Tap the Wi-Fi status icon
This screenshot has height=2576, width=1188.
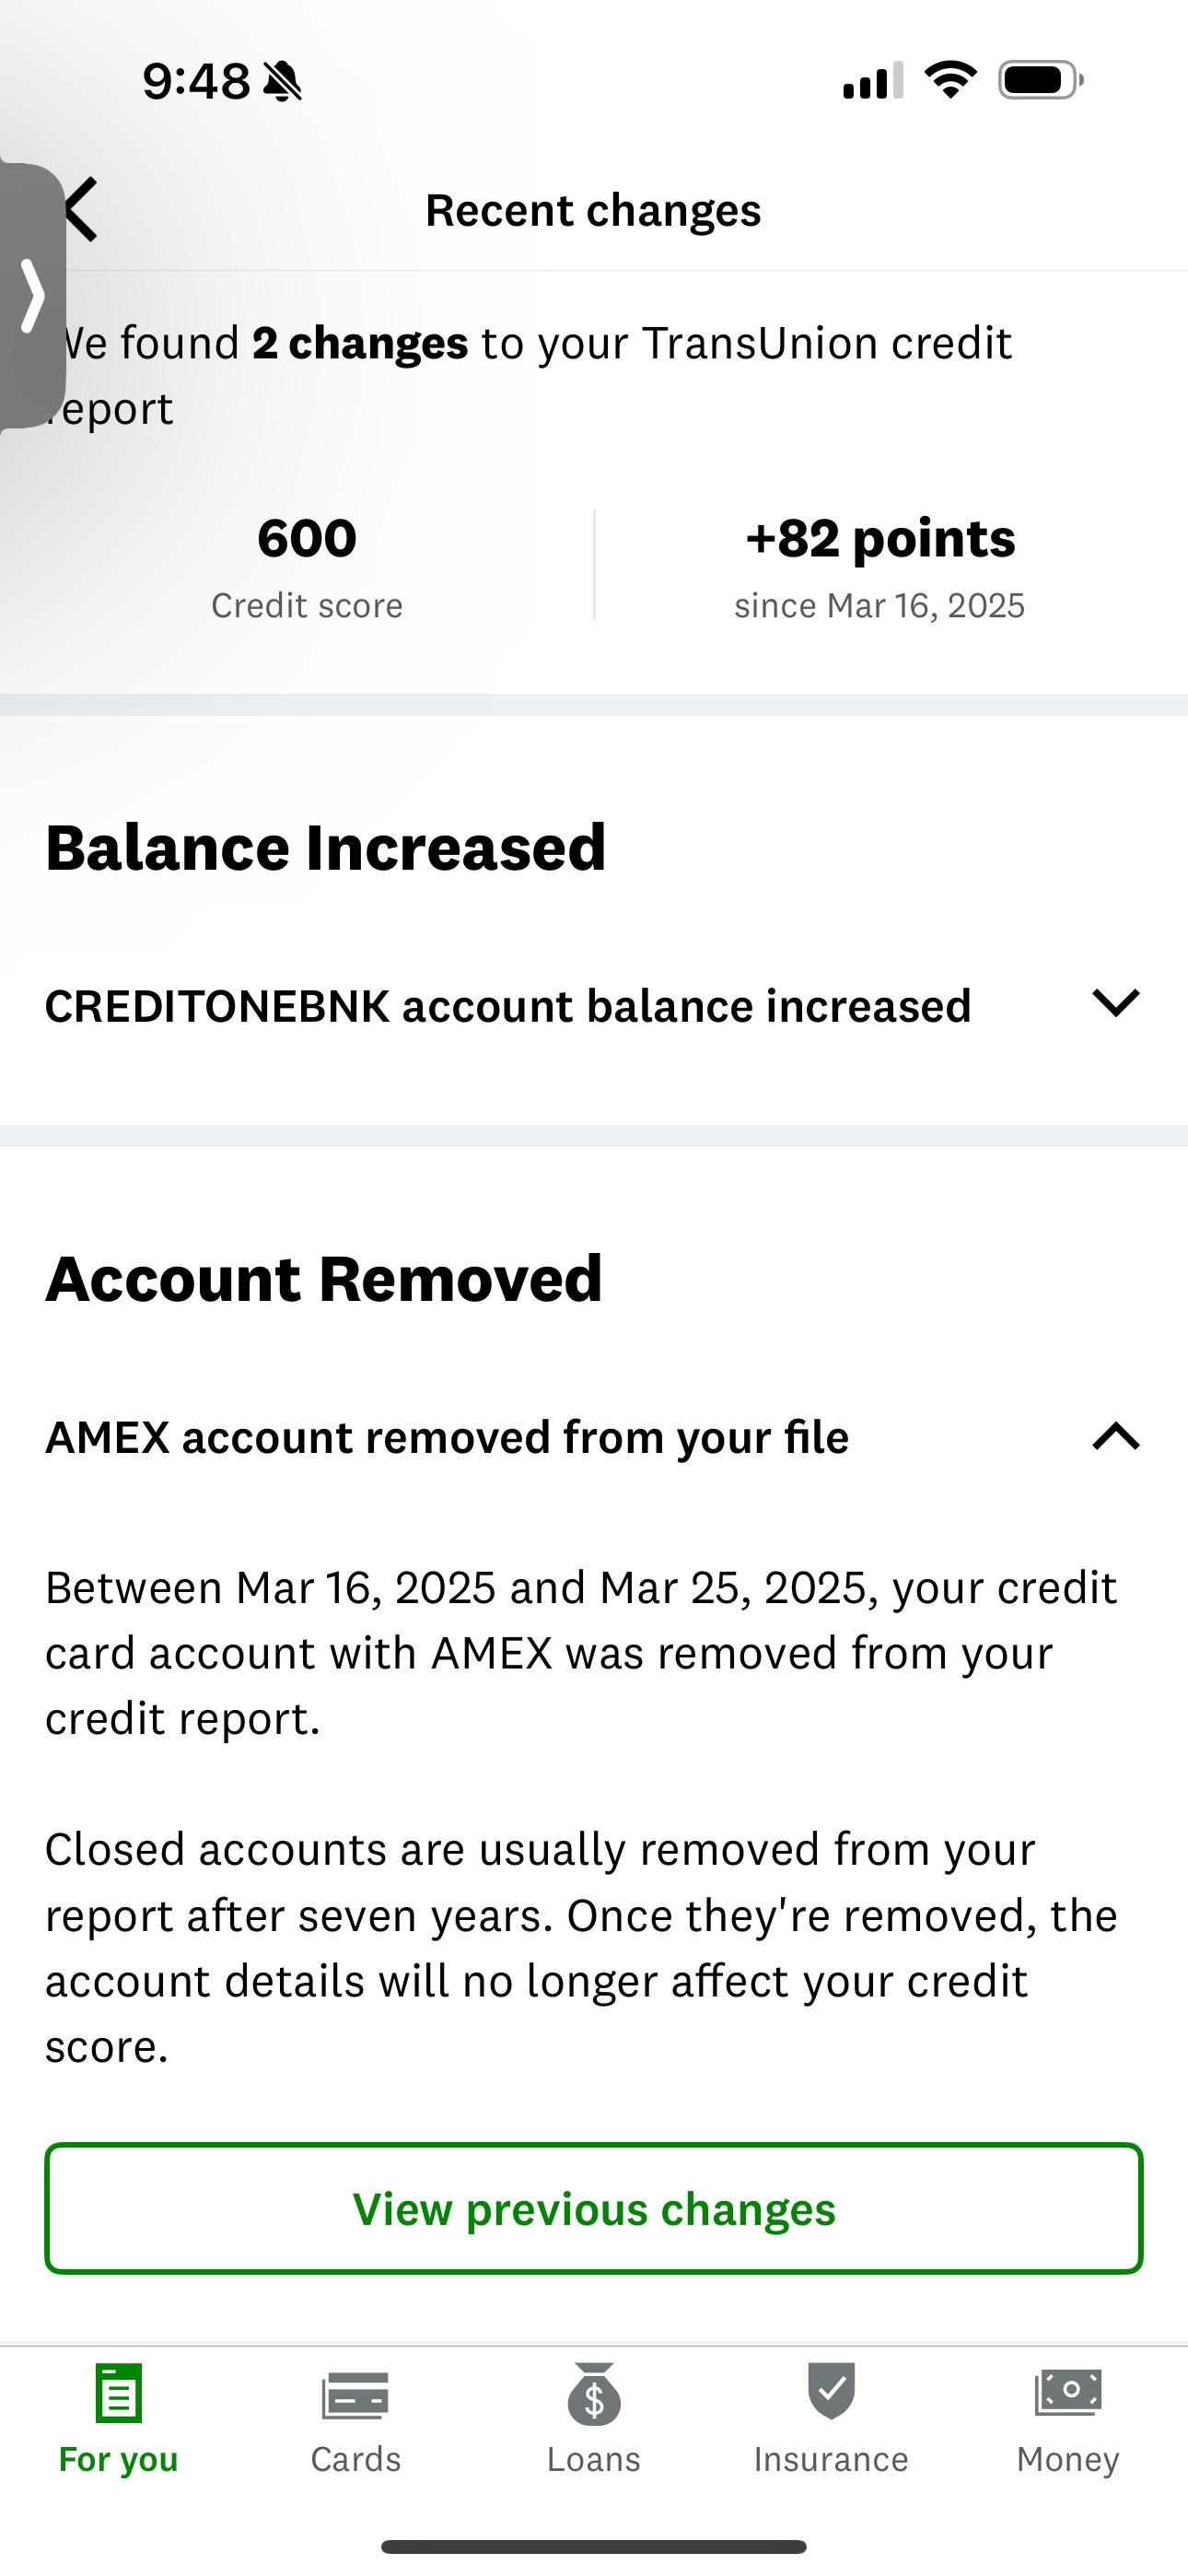point(950,80)
